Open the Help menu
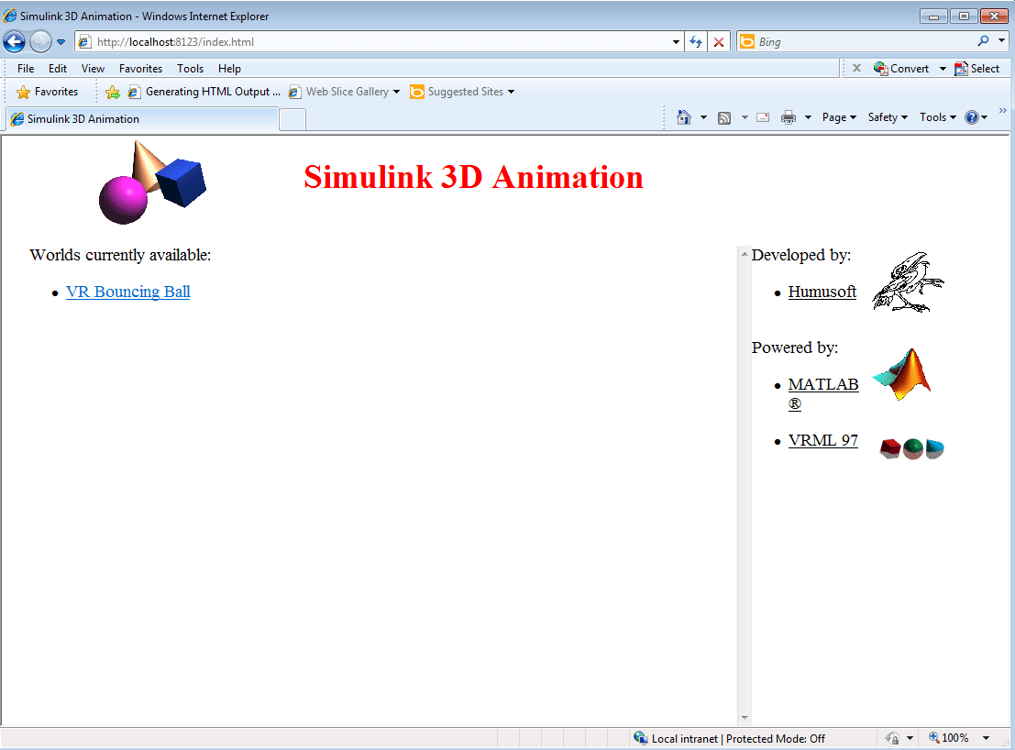The height and width of the screenshot is (750, 1015). [x=229, y=69]
